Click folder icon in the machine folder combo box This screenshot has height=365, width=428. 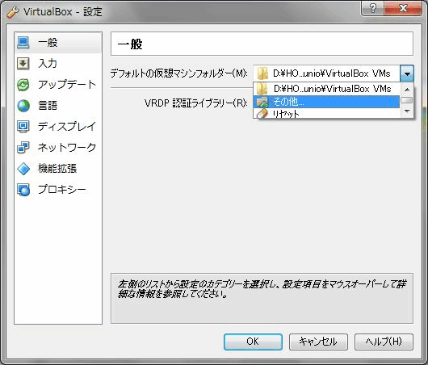[262, 73]
